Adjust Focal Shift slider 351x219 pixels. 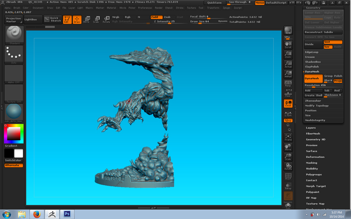pos(208,17)
